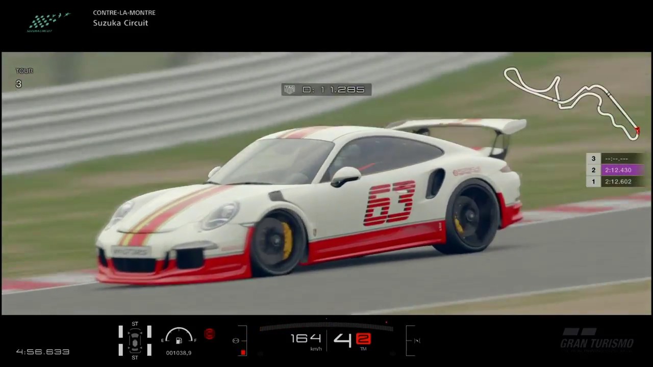Click the front ST tire compound label
The width and height of the screenshot is (653, 367).
pos(135,324)
